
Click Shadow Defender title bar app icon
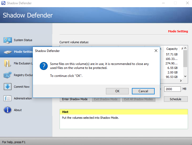[x=3, y=3]
